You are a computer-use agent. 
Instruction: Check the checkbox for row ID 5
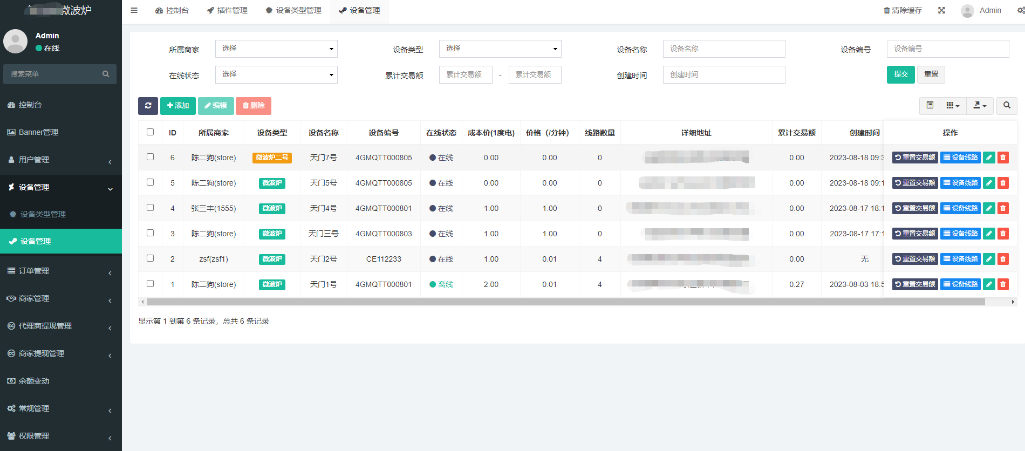[150, 182]
